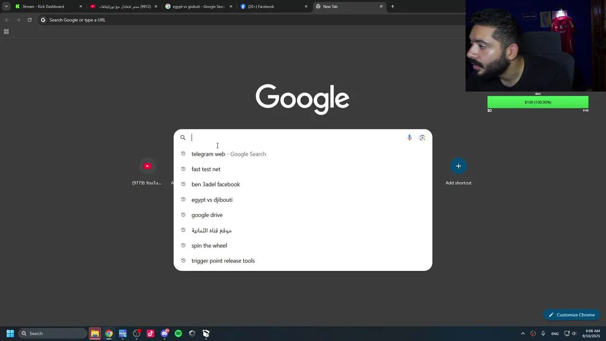The height and width of the screenshot is (341, 606).
Task: Switch to the egypt vs giubuit Google Search tab
Action: 199,7
